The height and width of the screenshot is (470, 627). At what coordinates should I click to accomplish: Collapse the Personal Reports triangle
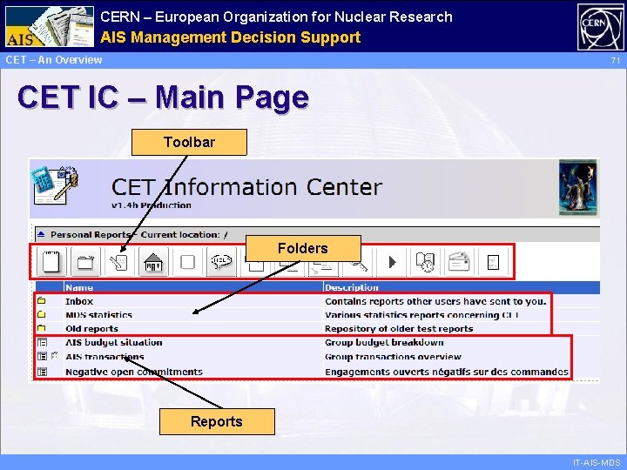pyautogui.click(x=41, y=235)
